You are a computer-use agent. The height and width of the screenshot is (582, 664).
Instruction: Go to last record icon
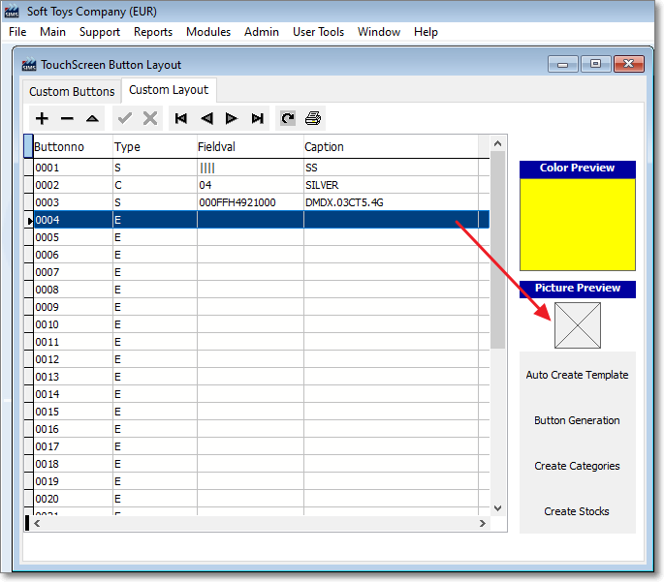click(257, 118)
